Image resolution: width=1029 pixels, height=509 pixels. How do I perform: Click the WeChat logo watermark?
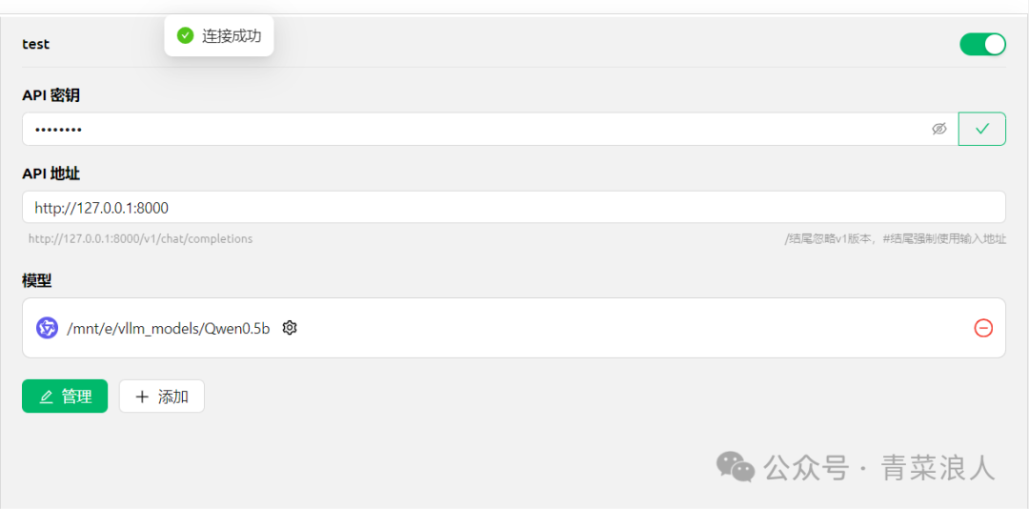[x=735, y=466]
